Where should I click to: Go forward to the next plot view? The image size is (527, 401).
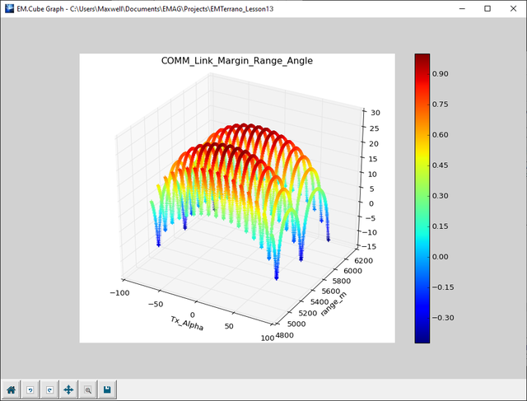(49, 390)
